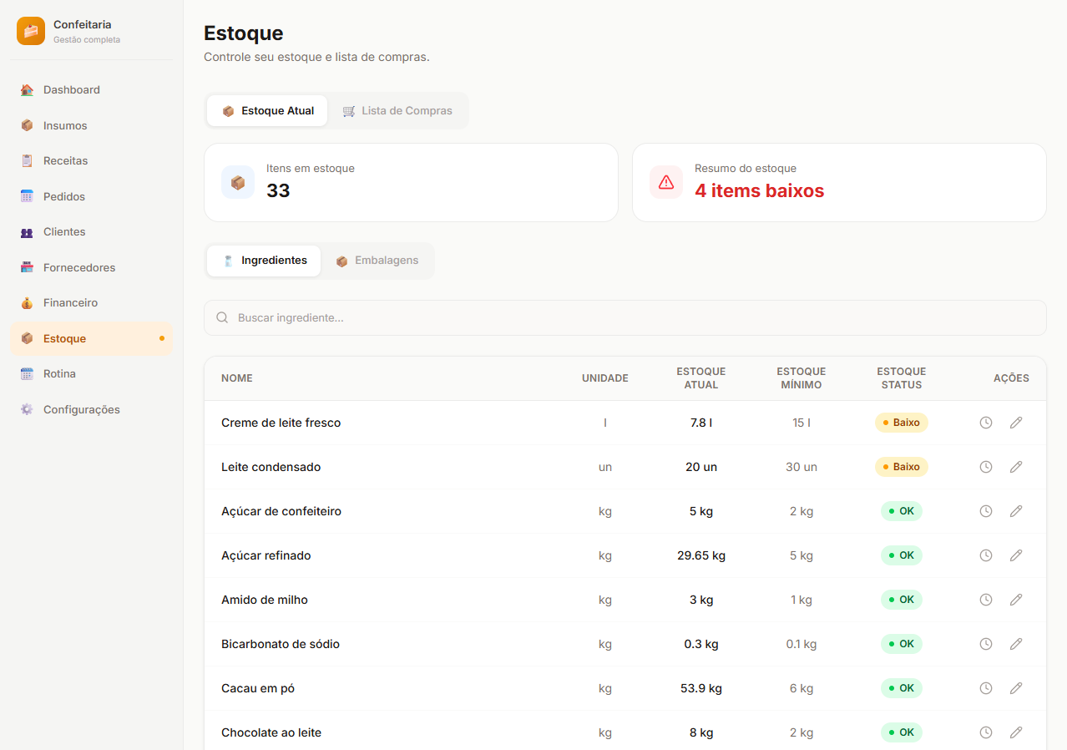Click the Buscar ingrediente search field
Screen dimensions: 1067x750
pyautogui.click(x=625, y=318)
